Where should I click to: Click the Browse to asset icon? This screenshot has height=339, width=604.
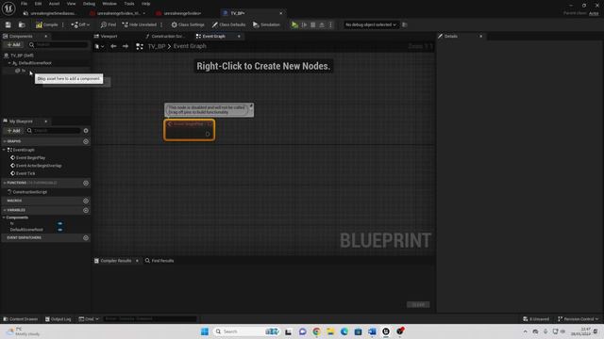(22, 24)
